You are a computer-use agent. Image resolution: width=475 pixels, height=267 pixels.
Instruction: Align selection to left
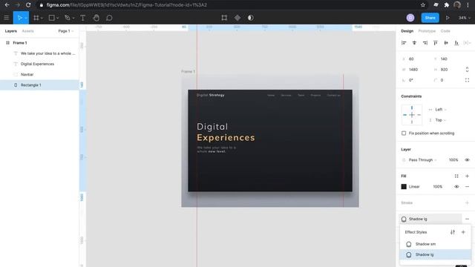tap(404, 43)
